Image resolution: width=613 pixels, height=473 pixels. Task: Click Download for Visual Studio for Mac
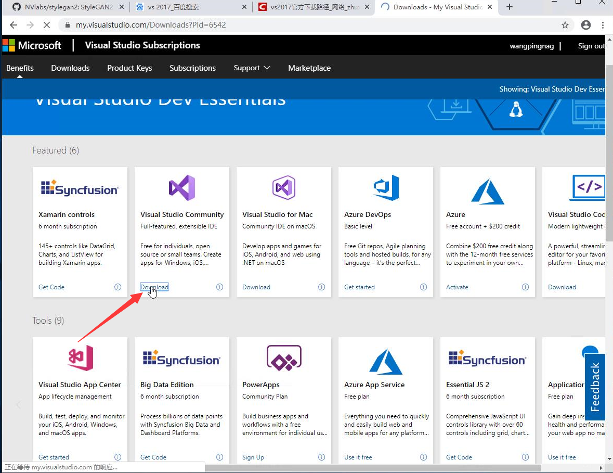[256, 287]
